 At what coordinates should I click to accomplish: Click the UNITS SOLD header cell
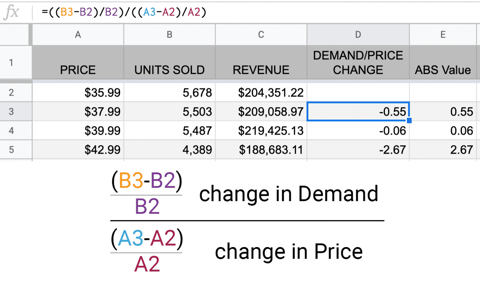(169, 62)
